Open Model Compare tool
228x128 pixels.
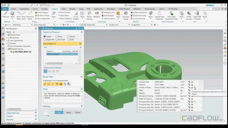click(189, 16)
